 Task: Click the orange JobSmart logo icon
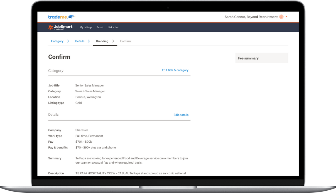click(x=50, y=27)
